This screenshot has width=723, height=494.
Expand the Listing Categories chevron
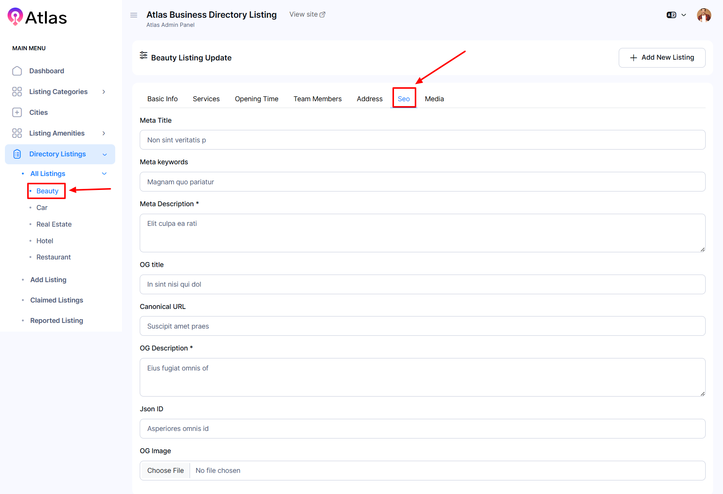coord(104,92)
